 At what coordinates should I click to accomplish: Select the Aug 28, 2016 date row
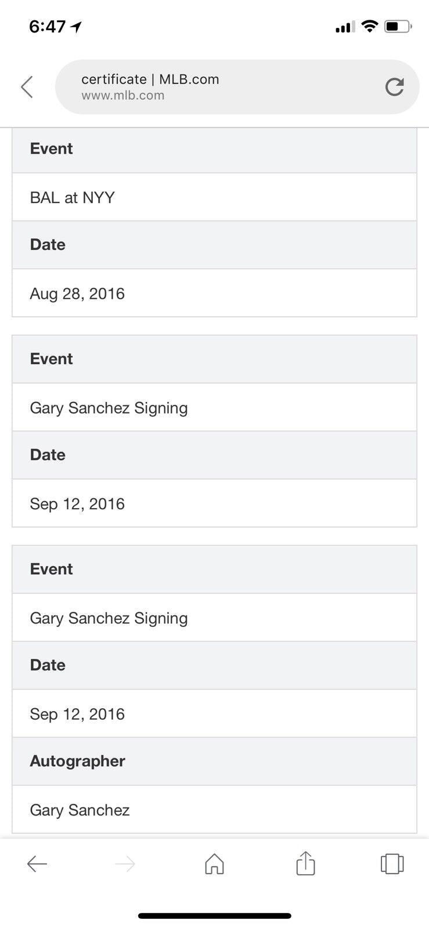(x=214, y=293)
